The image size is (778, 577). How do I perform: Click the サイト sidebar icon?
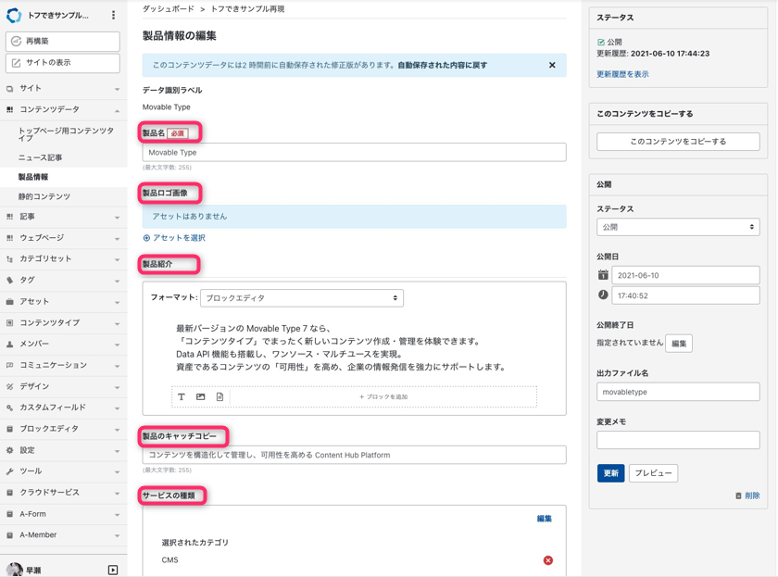(x=9, y=89)
